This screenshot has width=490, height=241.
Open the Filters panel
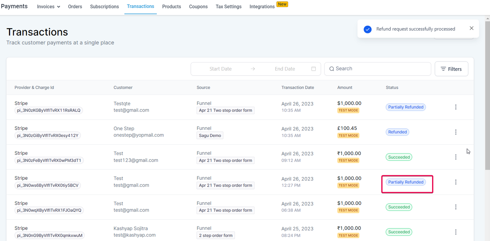(451, 69)
